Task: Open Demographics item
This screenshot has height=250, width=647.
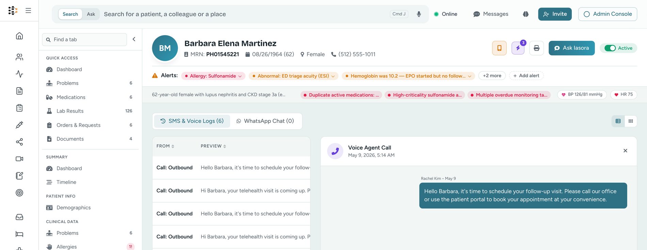Action: point(90,207)
